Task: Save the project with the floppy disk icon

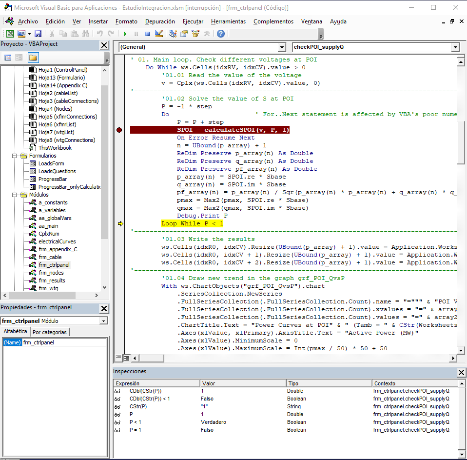Action: [38, 34]
